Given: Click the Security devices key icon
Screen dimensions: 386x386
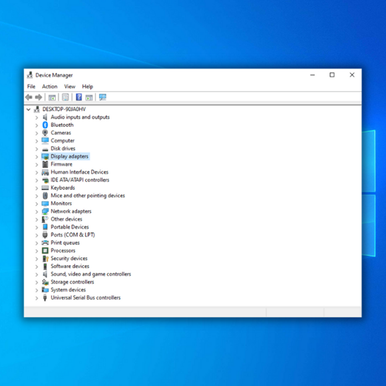Looking at the screenshot, I should point(45,259).
